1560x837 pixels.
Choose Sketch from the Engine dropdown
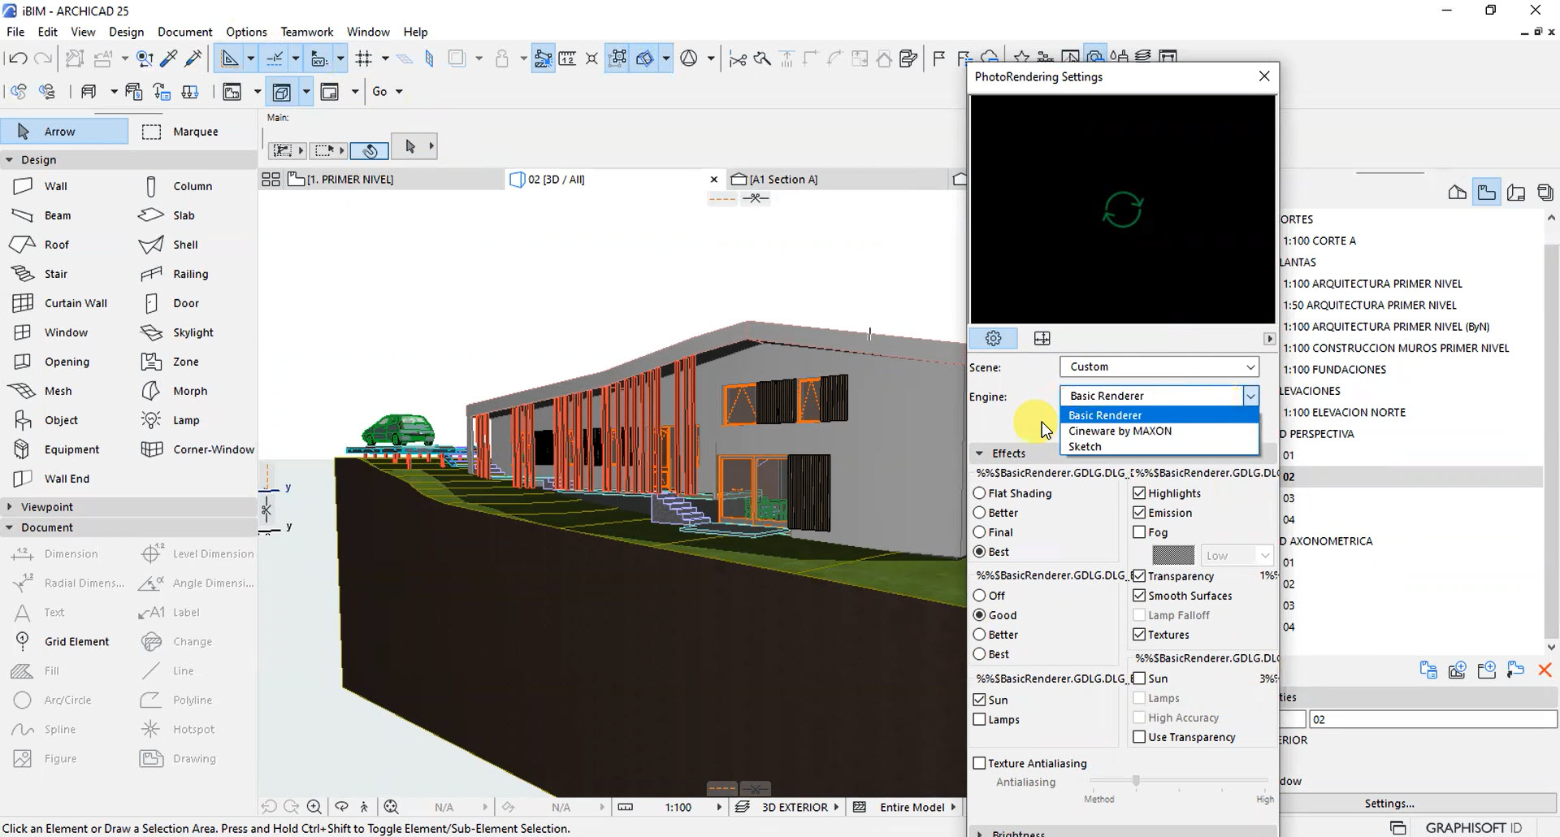(x=1085, y=446)
